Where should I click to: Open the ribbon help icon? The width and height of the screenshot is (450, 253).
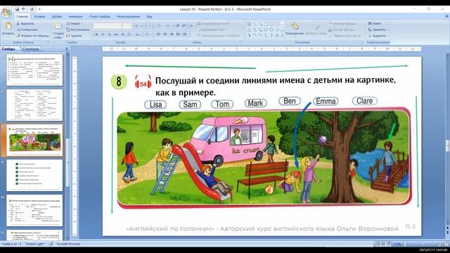click(x=446, y=17)
